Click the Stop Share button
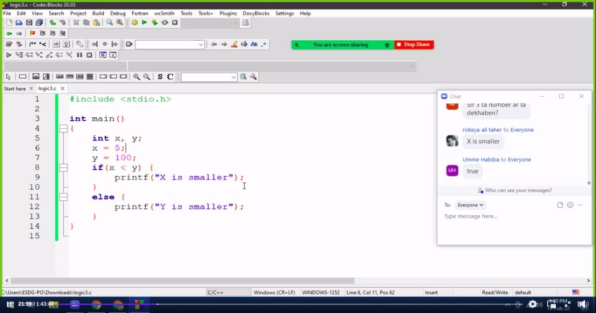Screen dimensions: 596x313 pos(414,45)
